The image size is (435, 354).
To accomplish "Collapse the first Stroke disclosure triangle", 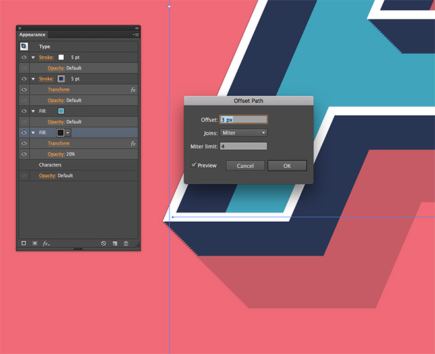I will [x=33, y=57].
